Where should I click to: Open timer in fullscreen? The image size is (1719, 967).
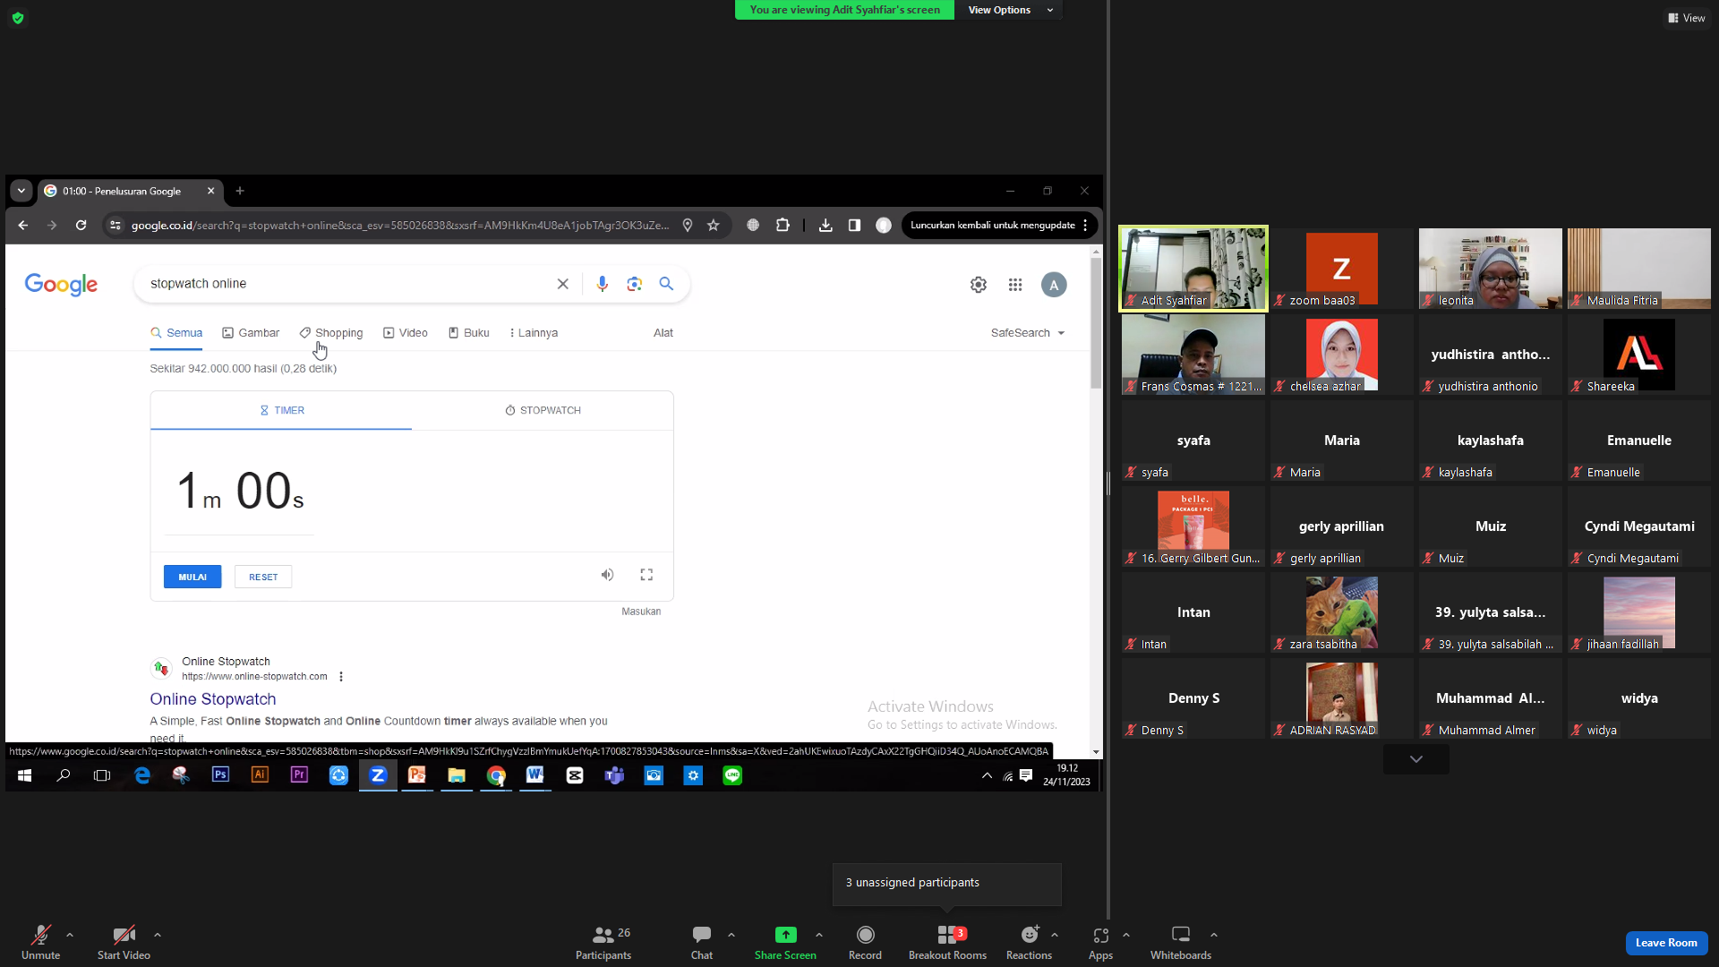[x=646, y=575]
